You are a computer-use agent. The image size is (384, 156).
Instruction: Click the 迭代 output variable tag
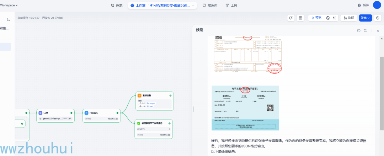click(147, 103)
